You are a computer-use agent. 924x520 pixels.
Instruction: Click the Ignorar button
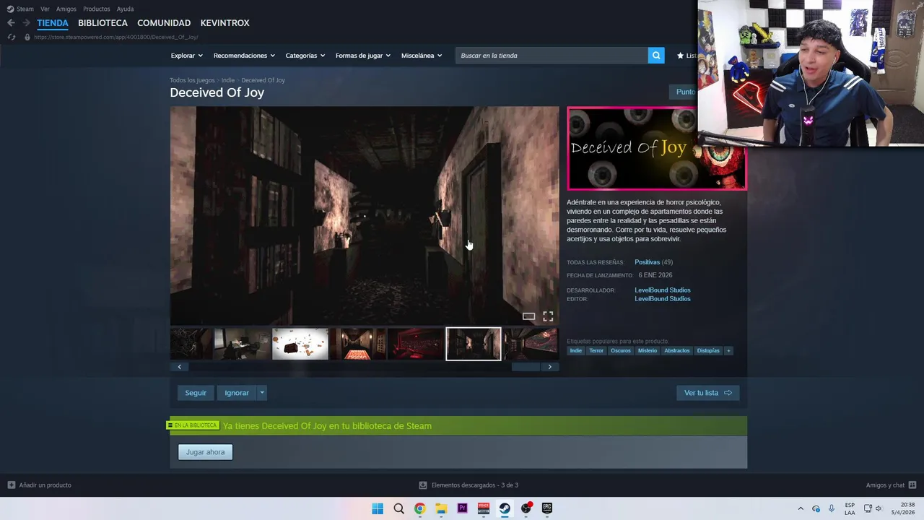[x=237, y=393]
